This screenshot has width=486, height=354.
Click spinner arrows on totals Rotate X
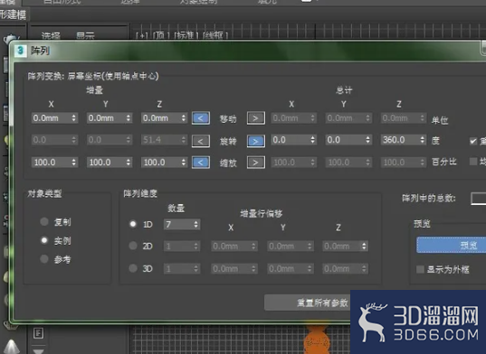coord(313,140)
